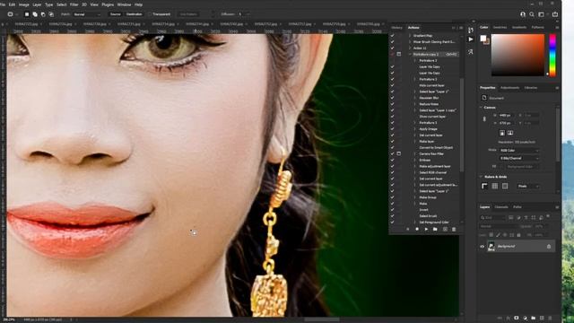Screen dimensions: 574x323
Task: Click the Share icon at top right
Action: (555, 14)
